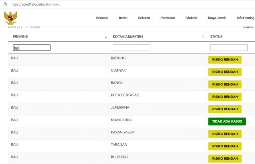Screen dimensions: 255x164
Task: Click the green Tidak Ada Kasus badge
Action: coord(227,121)
